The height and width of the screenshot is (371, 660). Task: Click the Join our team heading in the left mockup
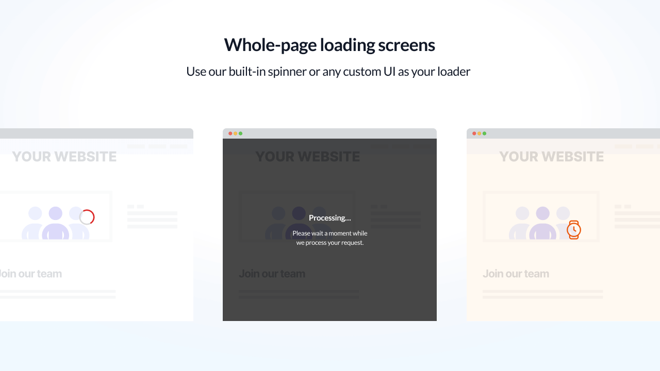click(31, 273)
